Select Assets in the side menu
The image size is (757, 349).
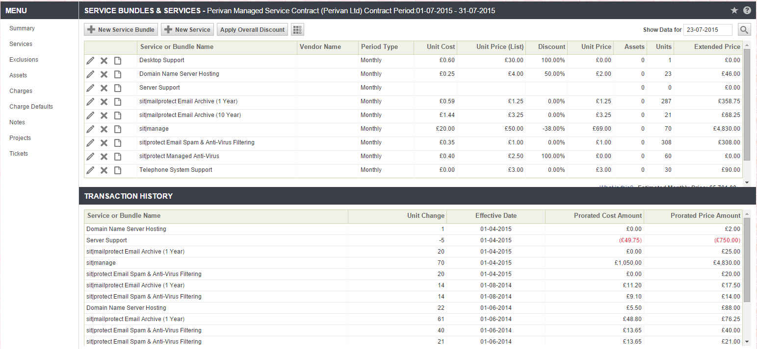[x=18, y=75]
